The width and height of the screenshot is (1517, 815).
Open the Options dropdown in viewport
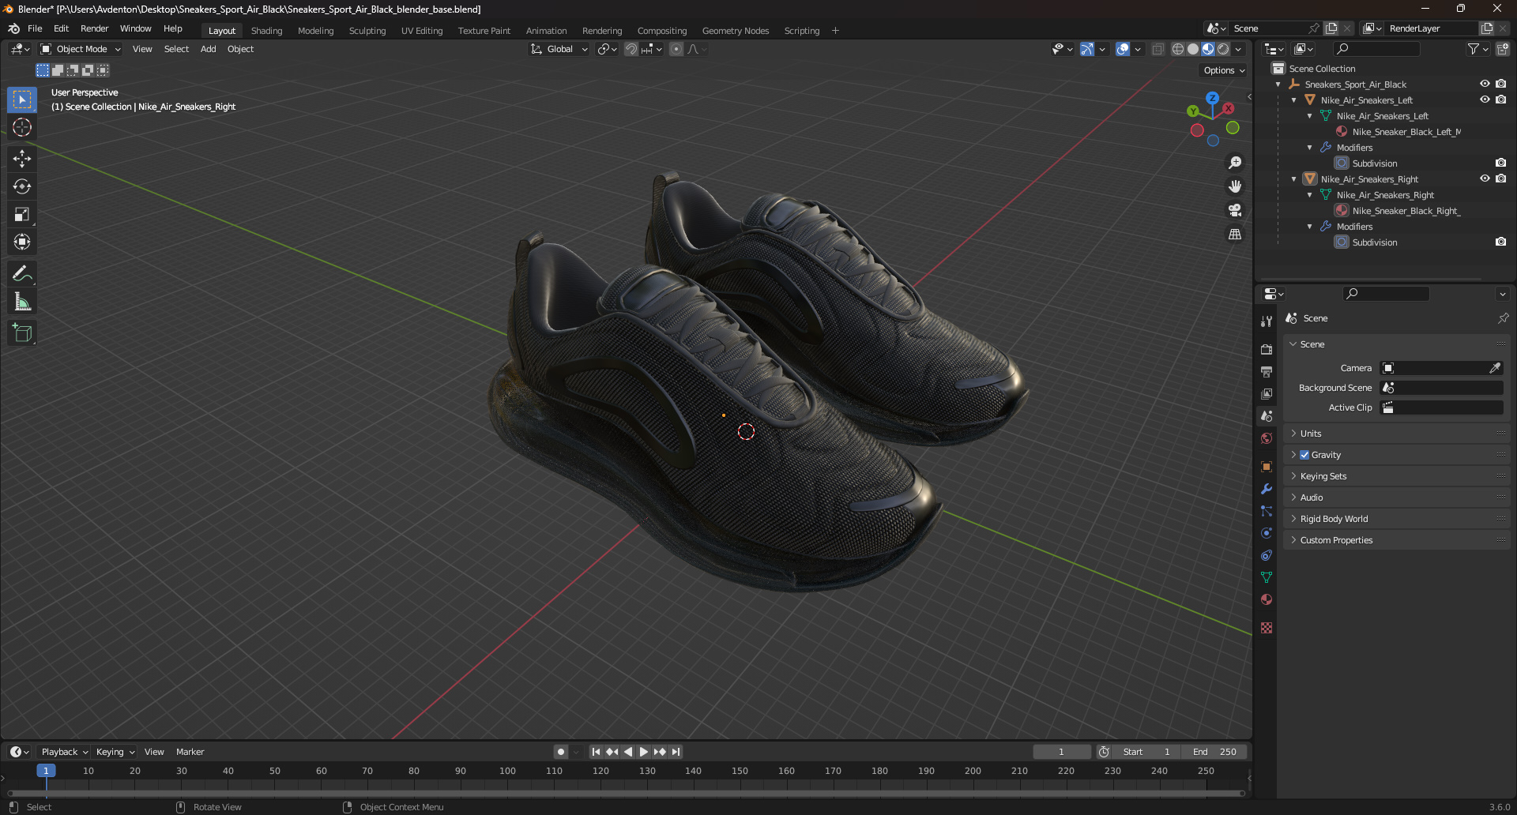click(x=1223, y=70)
